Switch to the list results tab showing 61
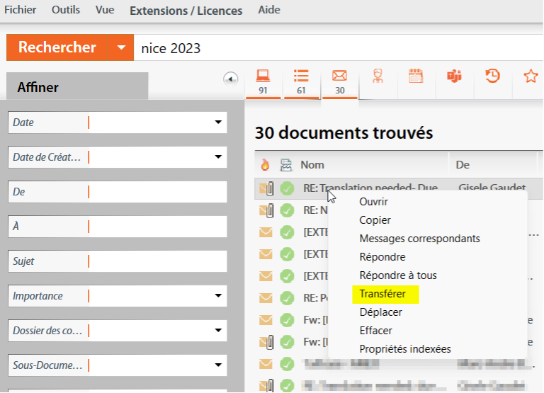The width and height of the screenshot is (544, 393). point(301,81)
